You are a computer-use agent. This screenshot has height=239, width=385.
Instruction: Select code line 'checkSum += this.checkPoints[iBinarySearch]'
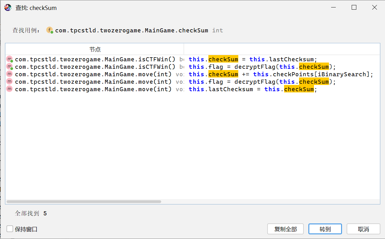[280, 74]
